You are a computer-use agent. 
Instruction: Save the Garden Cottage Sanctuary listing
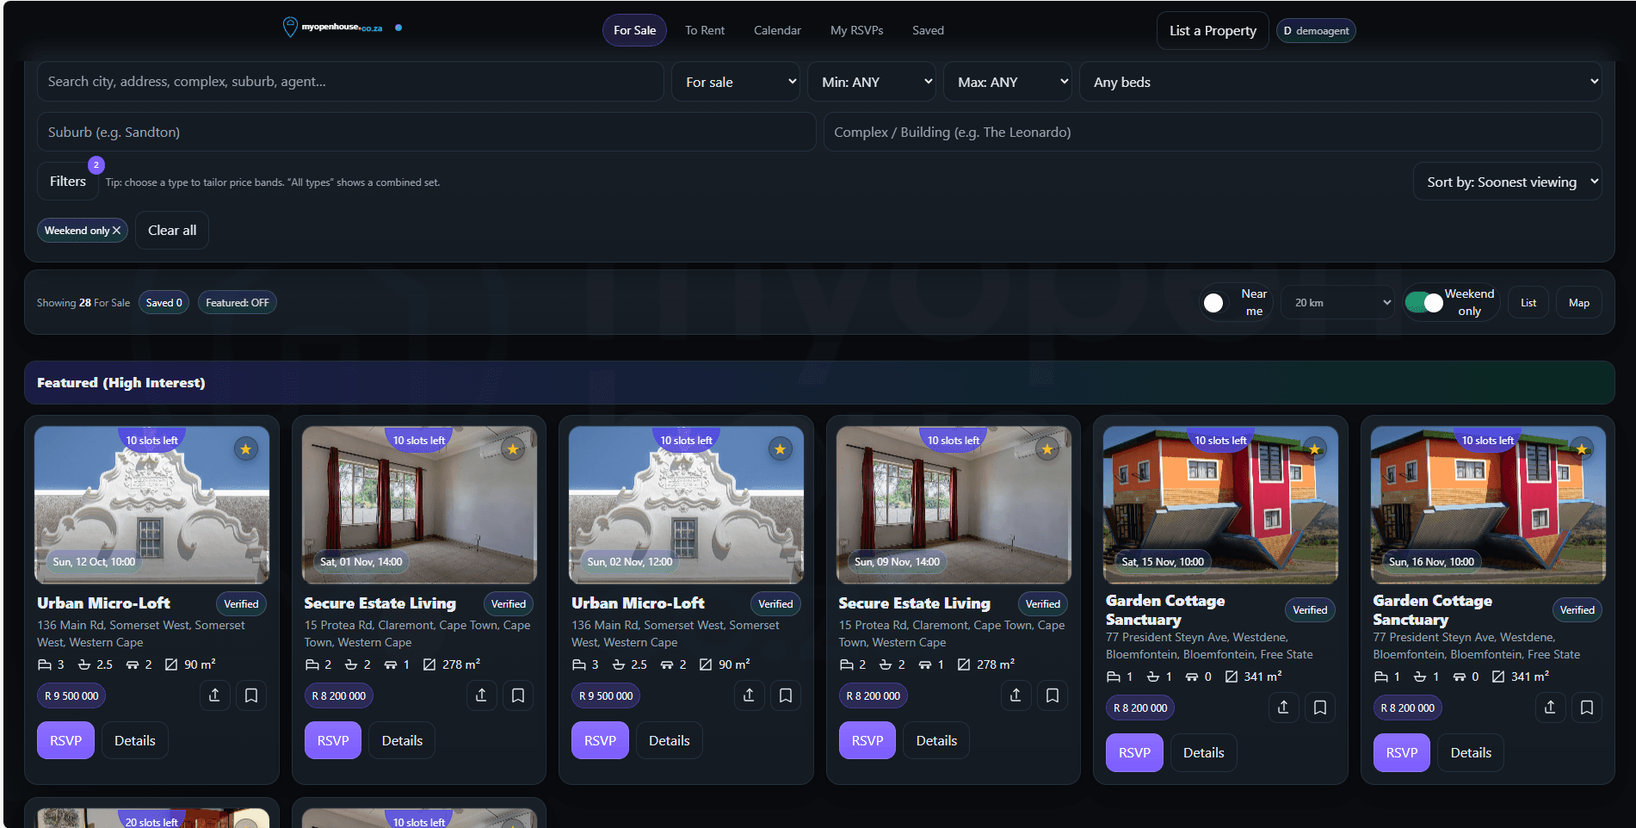coord(1320,708)
